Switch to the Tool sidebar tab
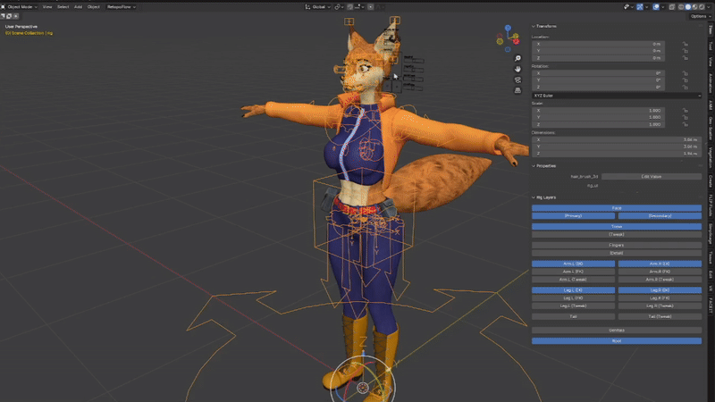Screen dimensions: 715x402 [711, 46]
